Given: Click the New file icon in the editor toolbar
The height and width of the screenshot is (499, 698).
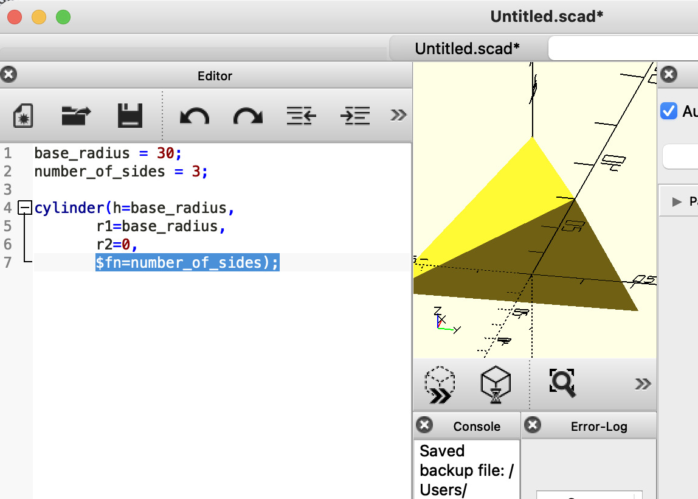Looking at the screenshot, I should [23, 116].
